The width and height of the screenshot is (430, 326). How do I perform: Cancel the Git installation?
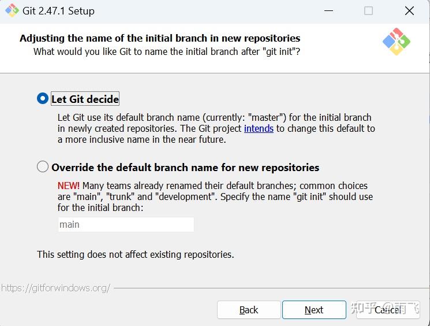tap(387, 310)
